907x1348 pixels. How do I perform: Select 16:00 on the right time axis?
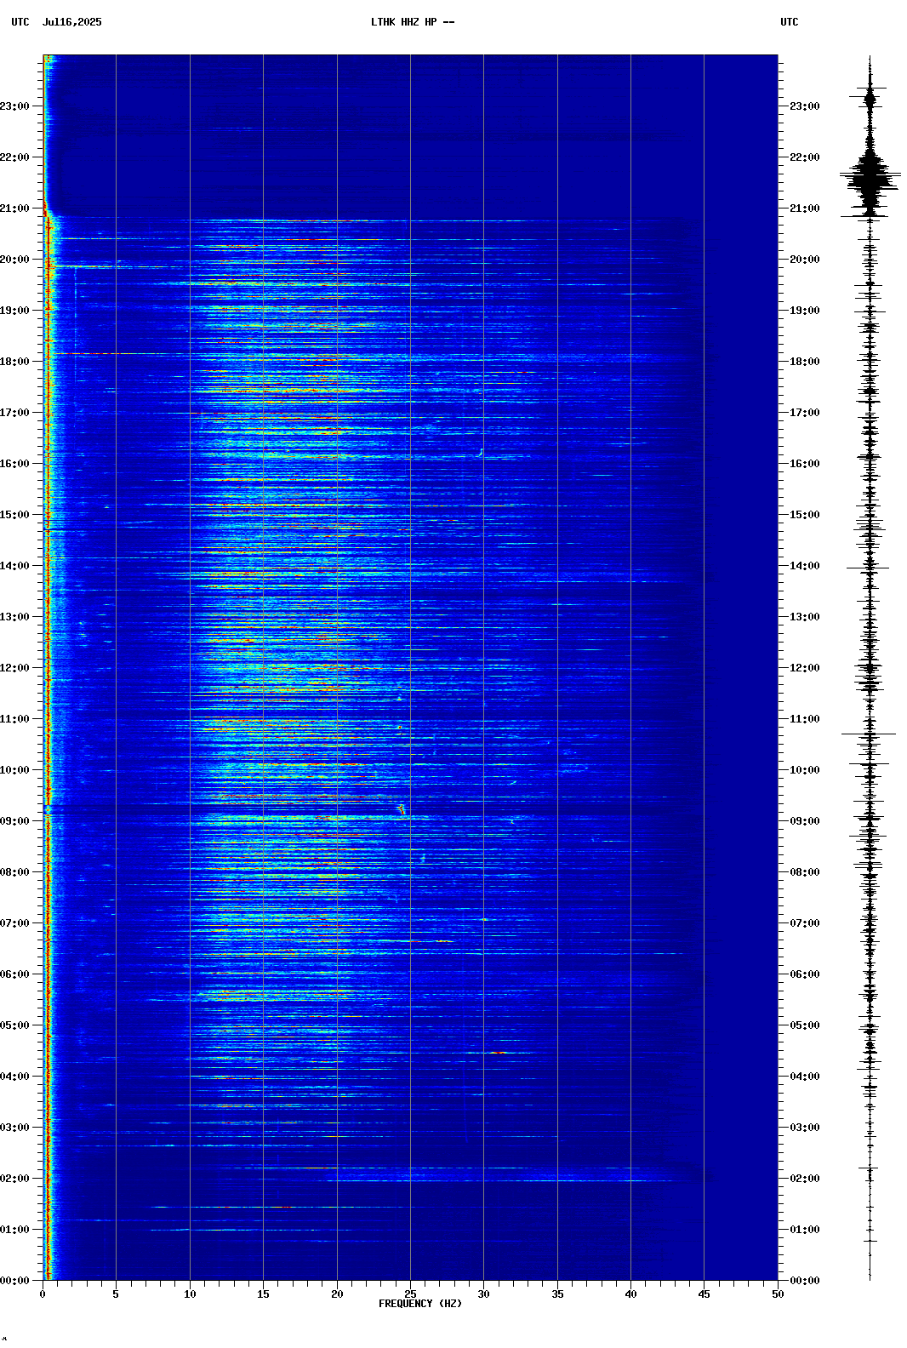805,464
